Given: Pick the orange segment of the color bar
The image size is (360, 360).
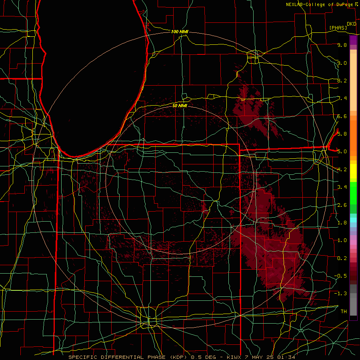Looking at the screenshot, I should 353,138.
